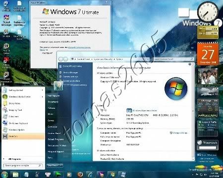This screenshot has height=178, width=223.
Task: Click the volume icon in system tray
Action: 205,175
